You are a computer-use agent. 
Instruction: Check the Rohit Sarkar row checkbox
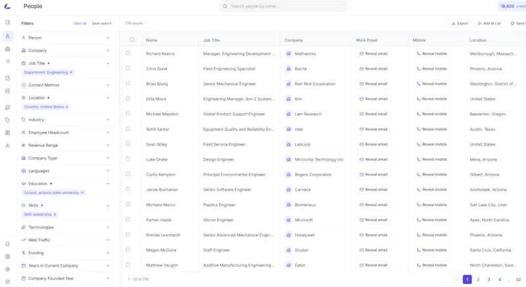pos(128,128)
